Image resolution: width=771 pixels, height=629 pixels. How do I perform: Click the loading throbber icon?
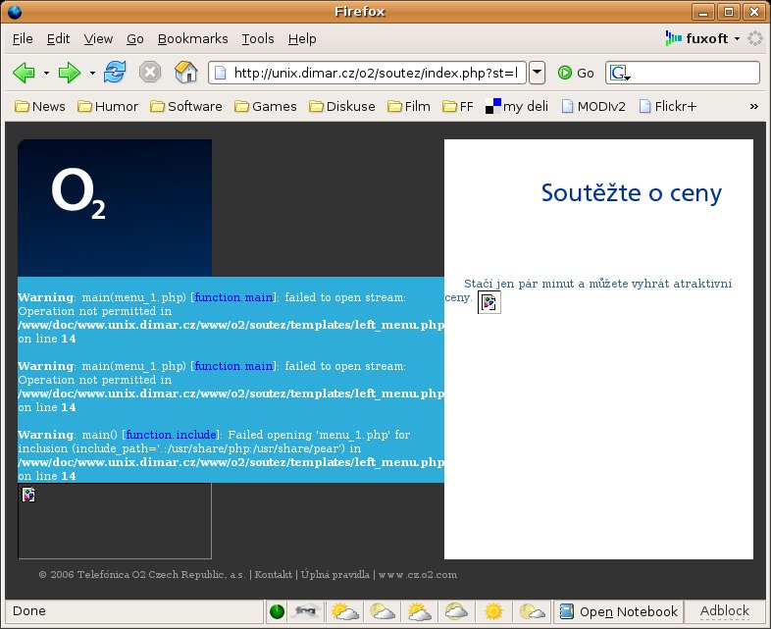click(x=754, y=38)
